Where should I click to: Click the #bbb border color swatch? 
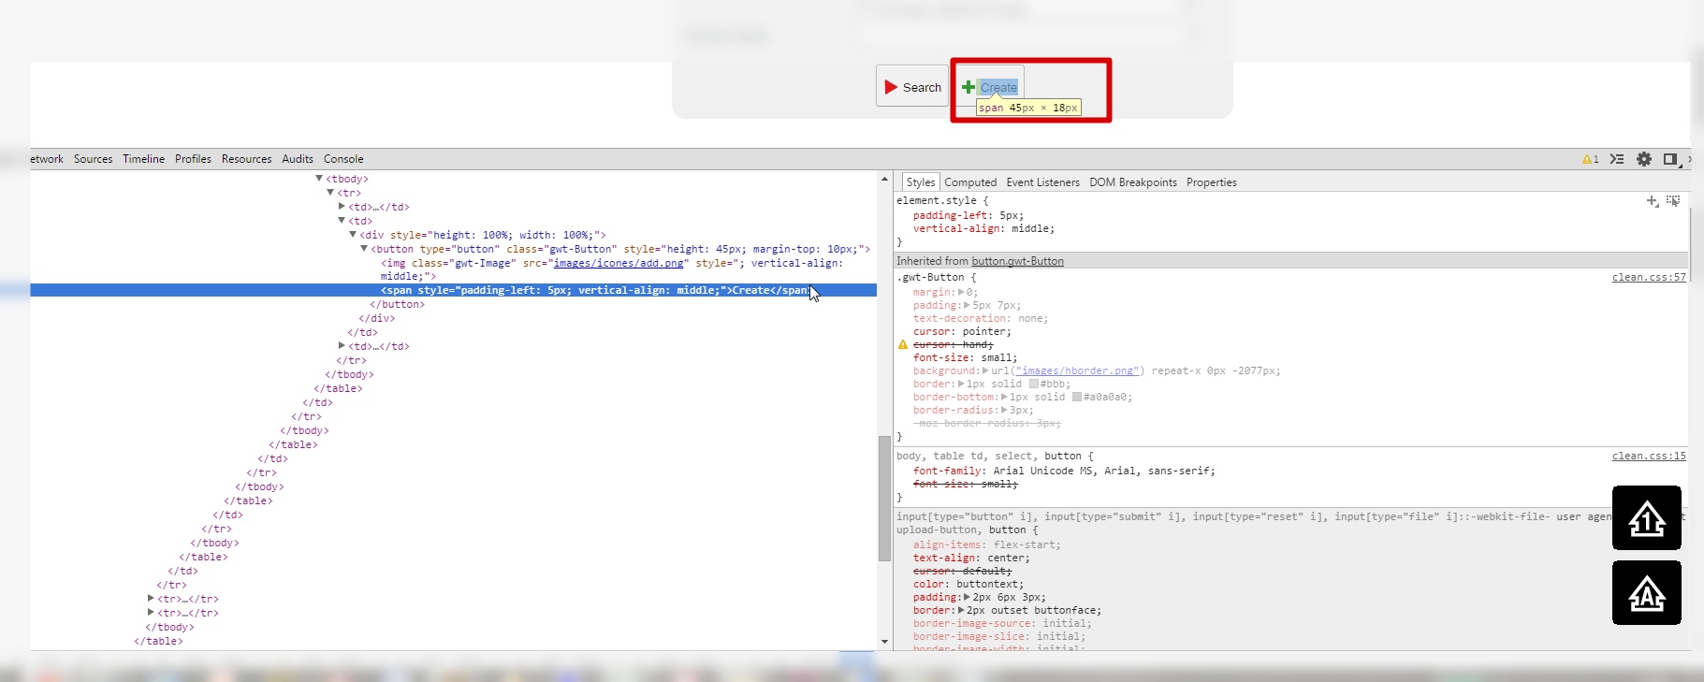[x=1034, y=384]
